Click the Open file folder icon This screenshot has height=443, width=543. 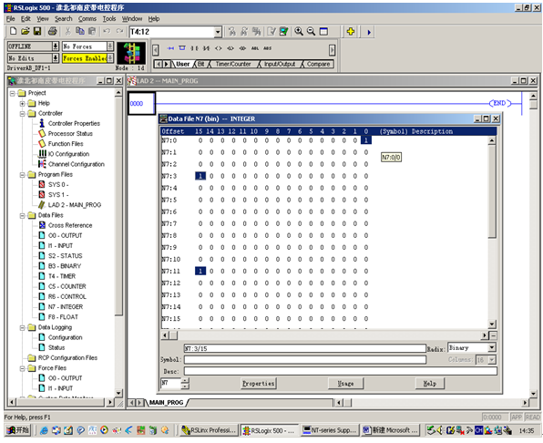pyautogui.click(x=25, y=32)
